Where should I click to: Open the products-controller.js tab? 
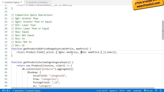(x=38, y=2)
